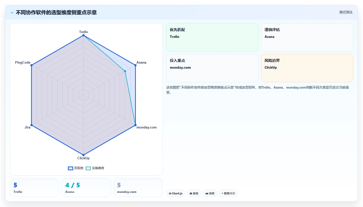Click the data point at Jira vertex
The width and height of the screenshot is (363, 207).
coord(31,125)
